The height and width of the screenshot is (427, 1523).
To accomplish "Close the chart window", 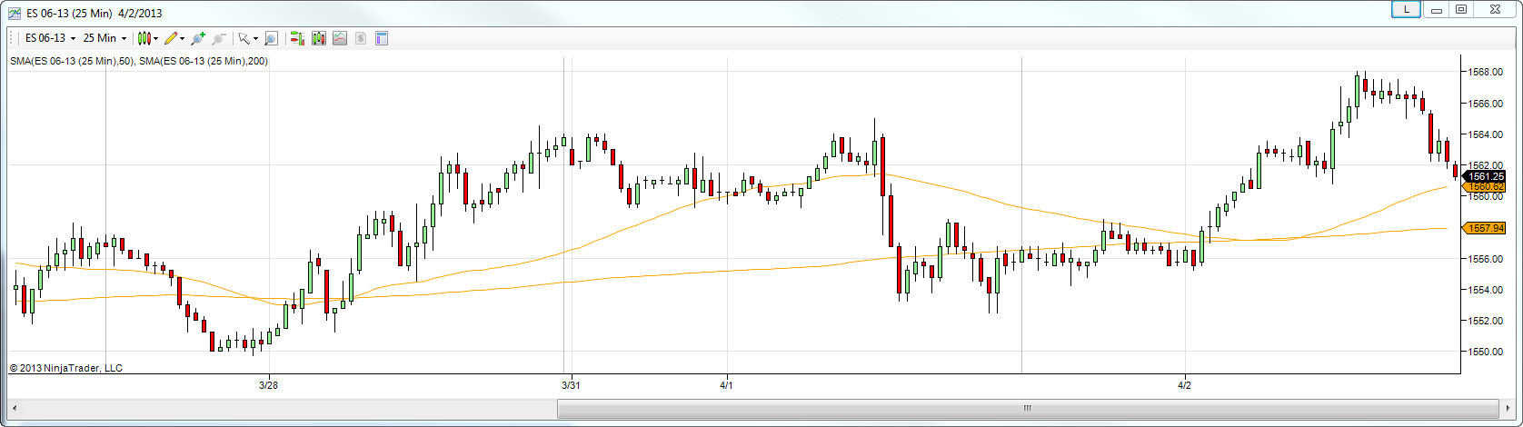I will [1494, 9].
